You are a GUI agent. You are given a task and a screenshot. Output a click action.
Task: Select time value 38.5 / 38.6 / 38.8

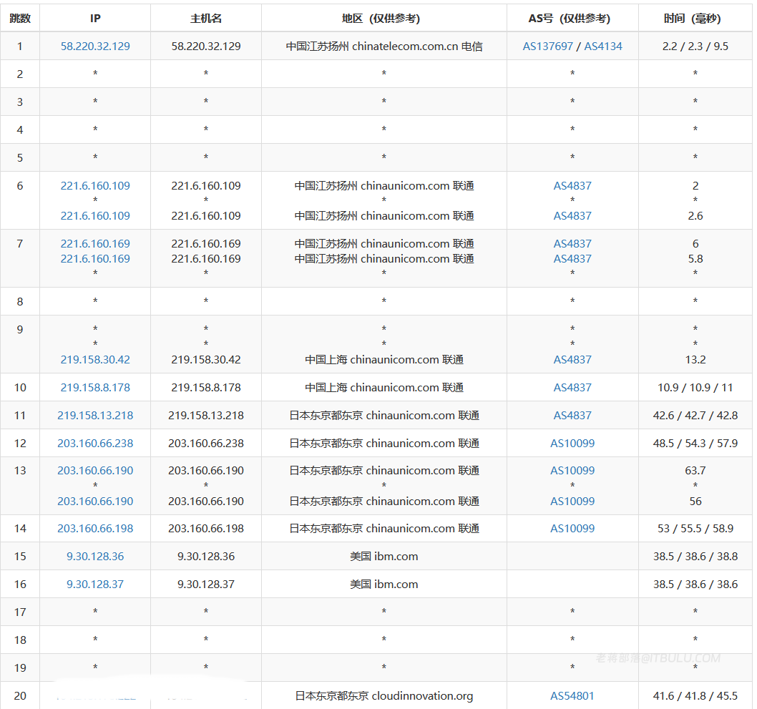(x=695, y=557)
